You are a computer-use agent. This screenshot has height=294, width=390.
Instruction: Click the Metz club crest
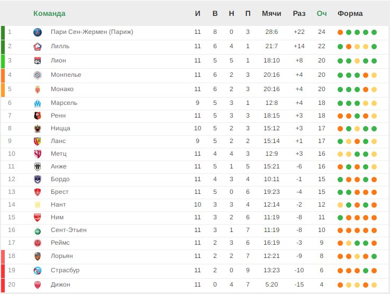pyautogui.click(x=38, y=154)
